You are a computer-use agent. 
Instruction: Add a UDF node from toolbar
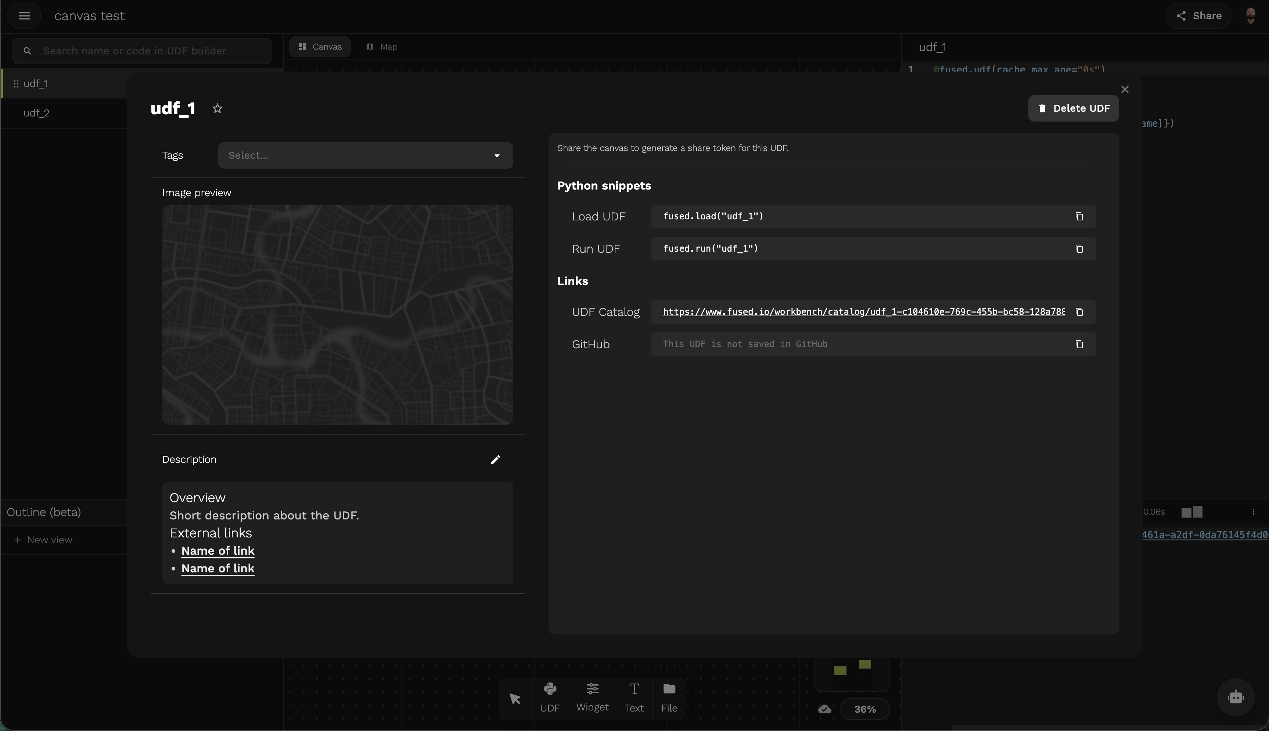pyautogui.click(x=550, y=698)
